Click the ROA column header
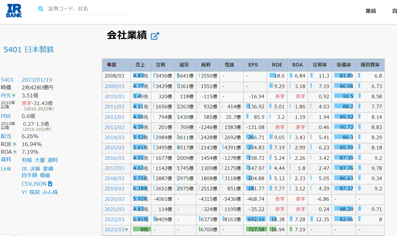Viewport: 397px width, 236px height. click(x=297, y=65)
